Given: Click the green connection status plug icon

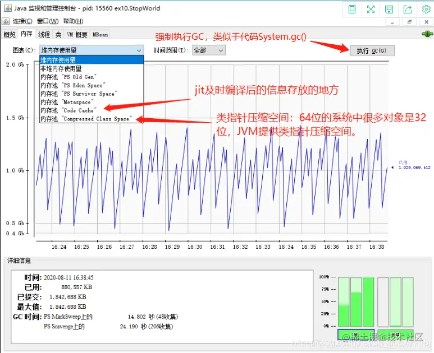Looking at the screenshot, I should tap(427, 34).
